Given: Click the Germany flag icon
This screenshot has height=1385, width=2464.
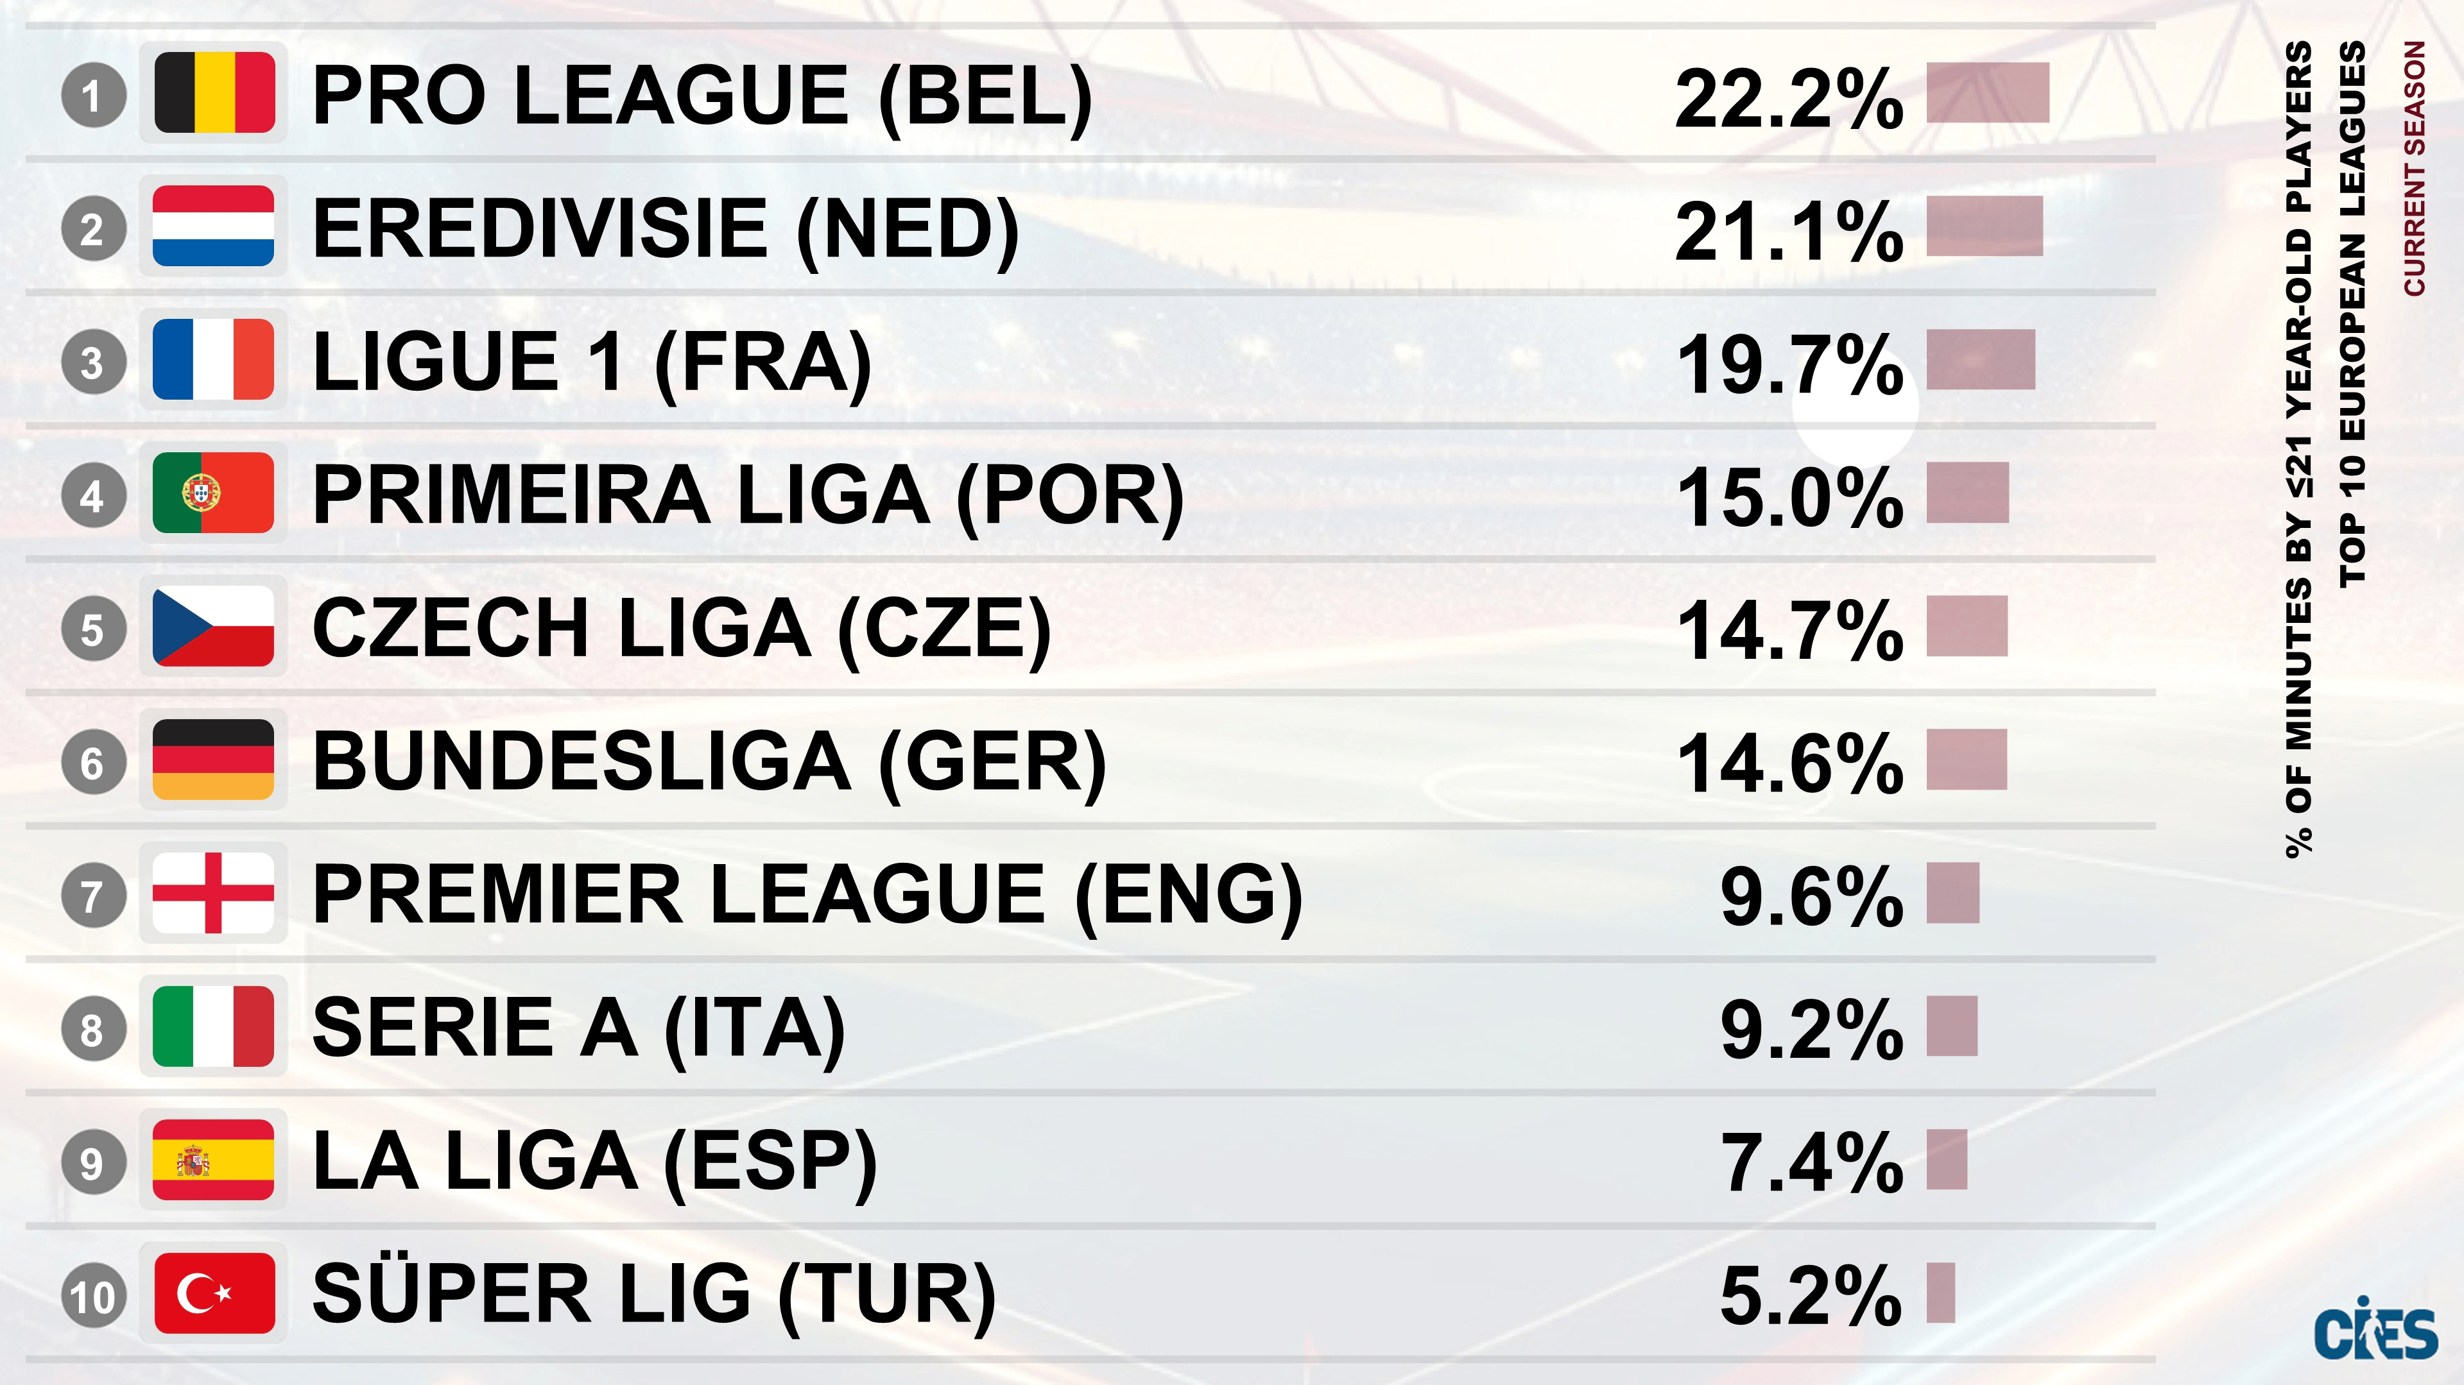Looking at the screenshot, I should coord(214,760).
